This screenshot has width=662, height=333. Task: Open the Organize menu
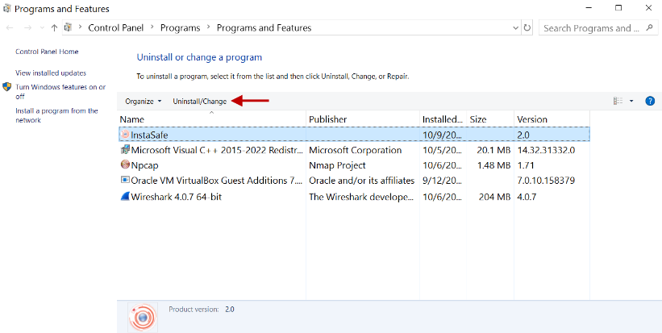point(143,102)
